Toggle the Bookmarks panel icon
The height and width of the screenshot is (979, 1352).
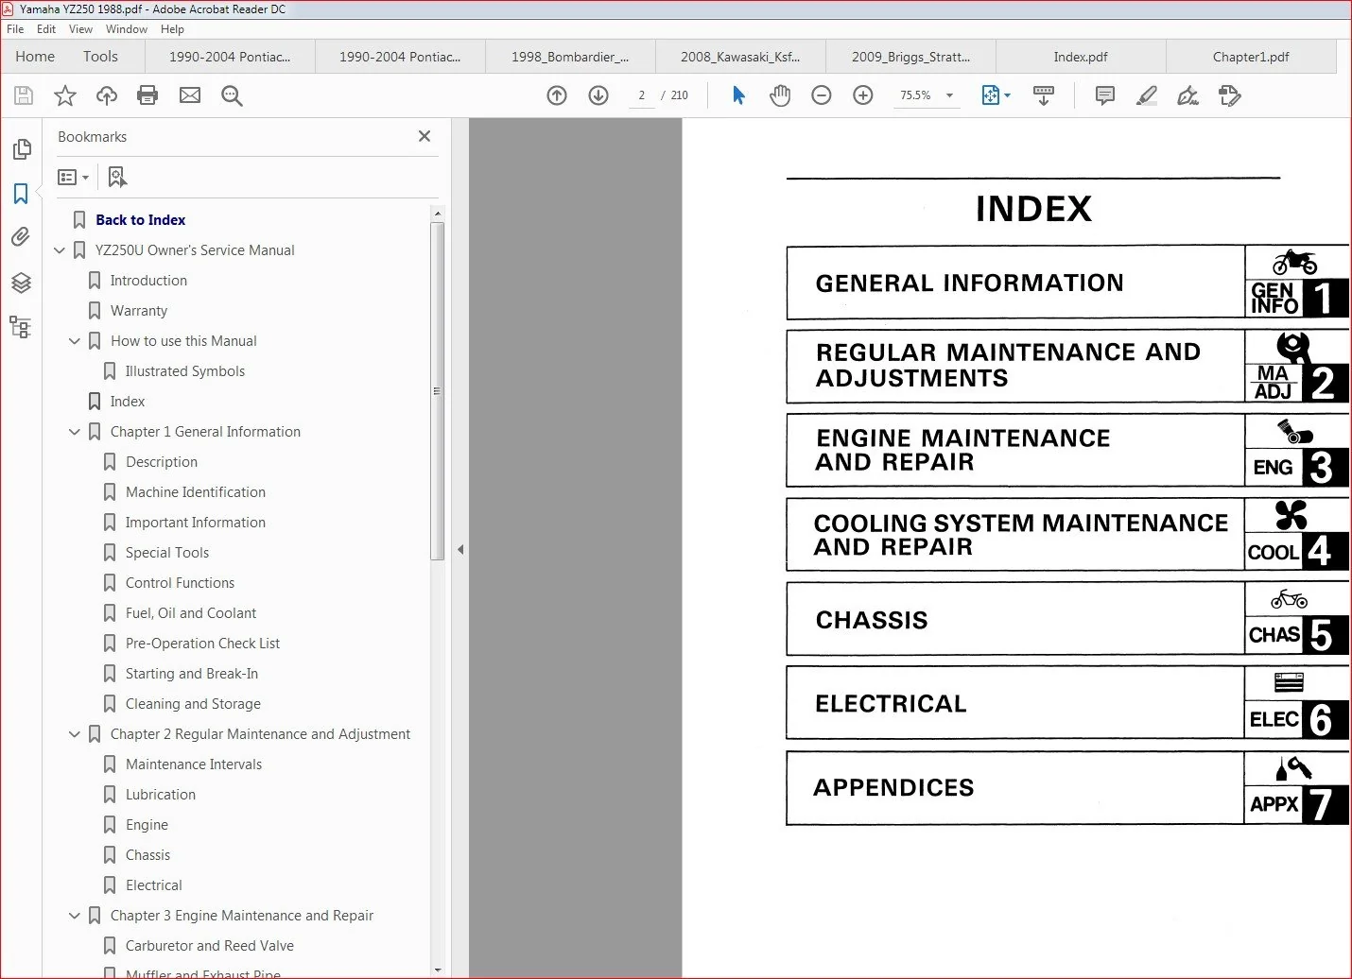pyautogui.click(x=21, y=194)
